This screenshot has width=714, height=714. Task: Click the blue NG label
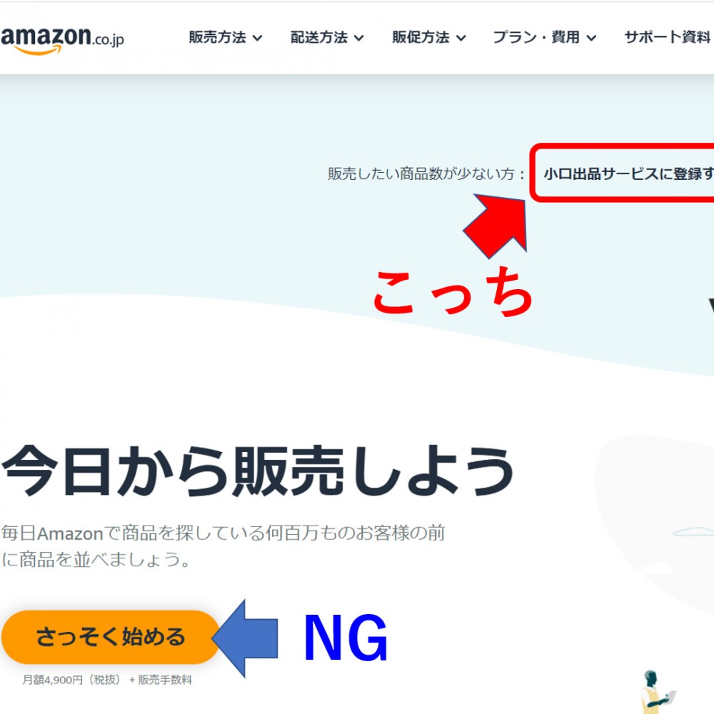click(x=346, y=638)
